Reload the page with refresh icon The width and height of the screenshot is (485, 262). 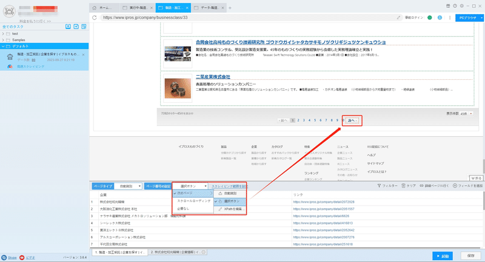(95, 18)
